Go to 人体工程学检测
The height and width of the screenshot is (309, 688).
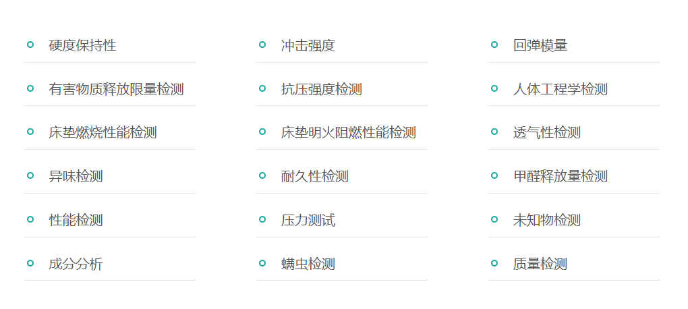click(560, 89)
